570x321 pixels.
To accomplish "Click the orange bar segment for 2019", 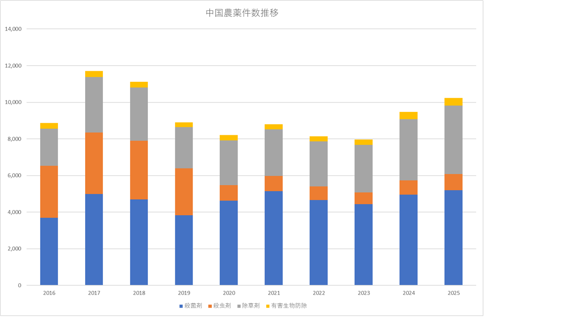I will pyautogui.click(x=184, y=192).
